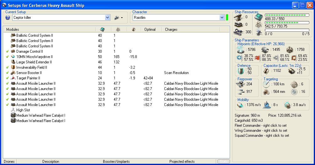Expand the Character dropdown showing Raistlim
This screenshot has height=165, width=315.
point(222,18)
